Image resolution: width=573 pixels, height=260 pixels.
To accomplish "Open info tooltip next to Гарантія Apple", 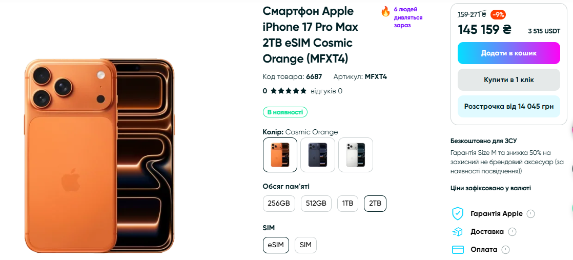I will [530, 214].
